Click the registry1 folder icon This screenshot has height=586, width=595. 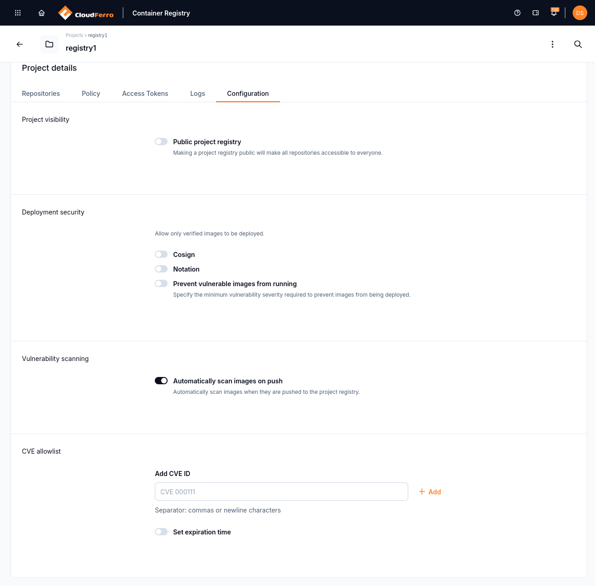(x=49, y=44)
